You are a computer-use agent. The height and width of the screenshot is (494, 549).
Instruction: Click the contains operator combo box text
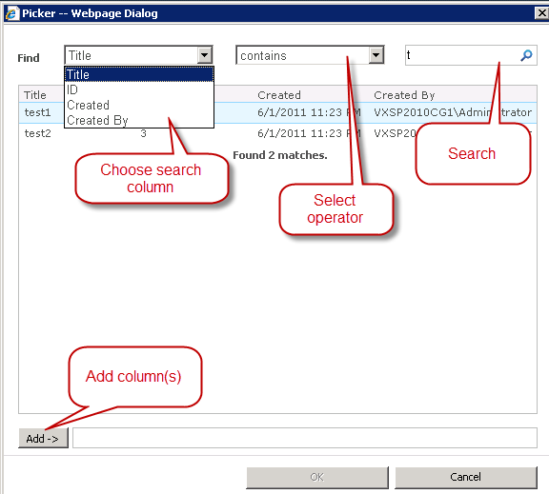click(263, 55)
